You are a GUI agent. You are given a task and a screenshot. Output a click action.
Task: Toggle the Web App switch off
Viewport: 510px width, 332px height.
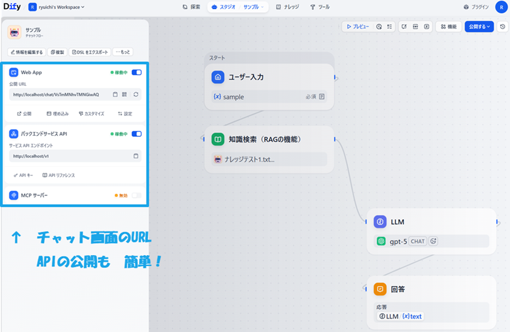(x=137, y=72)
